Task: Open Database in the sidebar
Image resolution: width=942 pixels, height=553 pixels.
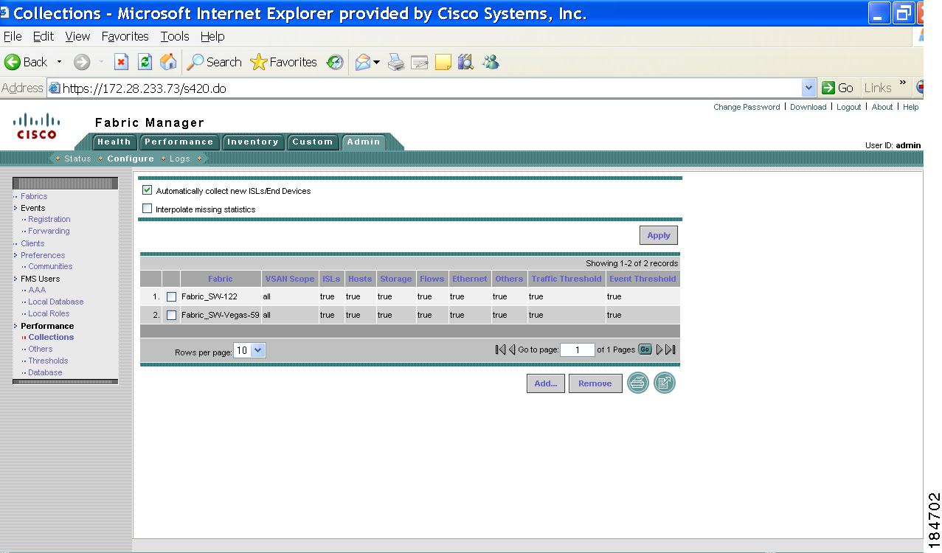Action: click(45, 372)
